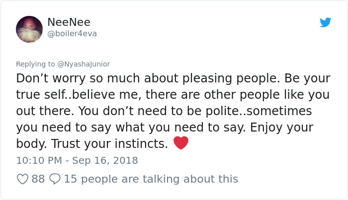Screen dimensions: 348x200
Task: Open NeeNee's profile picture
Action: tap(29, 29)
